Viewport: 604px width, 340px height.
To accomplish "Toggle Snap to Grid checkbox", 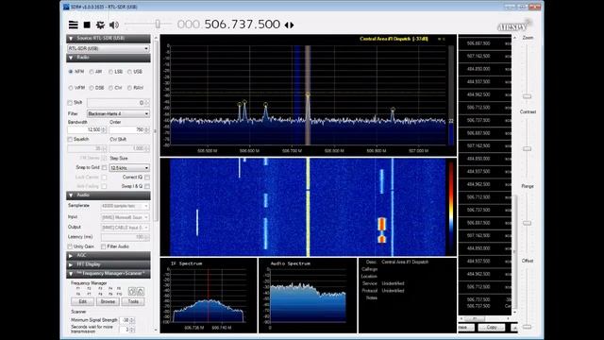I will [104, 168].
